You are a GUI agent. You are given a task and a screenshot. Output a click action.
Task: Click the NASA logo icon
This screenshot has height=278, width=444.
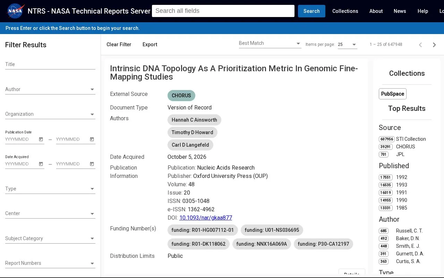pyautogui.click(x=15, y=11)
